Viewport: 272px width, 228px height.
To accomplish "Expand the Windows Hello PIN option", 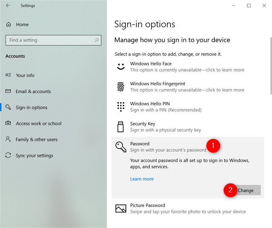I will pos(188,107).
